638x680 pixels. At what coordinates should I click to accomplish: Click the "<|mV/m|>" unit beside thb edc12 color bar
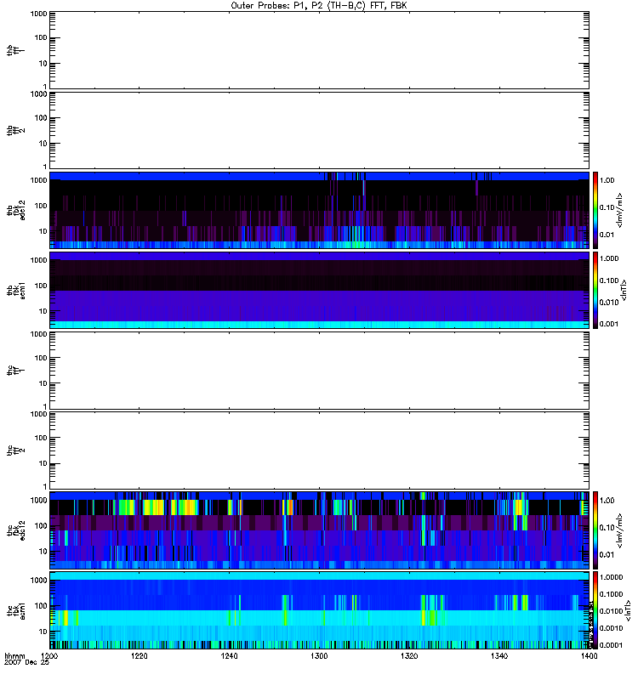coord(620,210)
